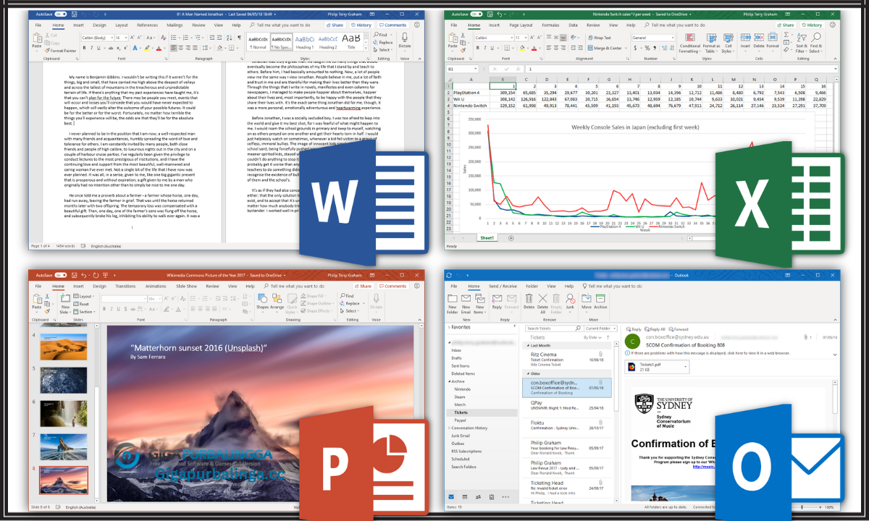Image resolution: width=869 pixels, height=521 pixels.
Task: Click Arrange icon in PowerPoint
Action: tap(277, 303)
